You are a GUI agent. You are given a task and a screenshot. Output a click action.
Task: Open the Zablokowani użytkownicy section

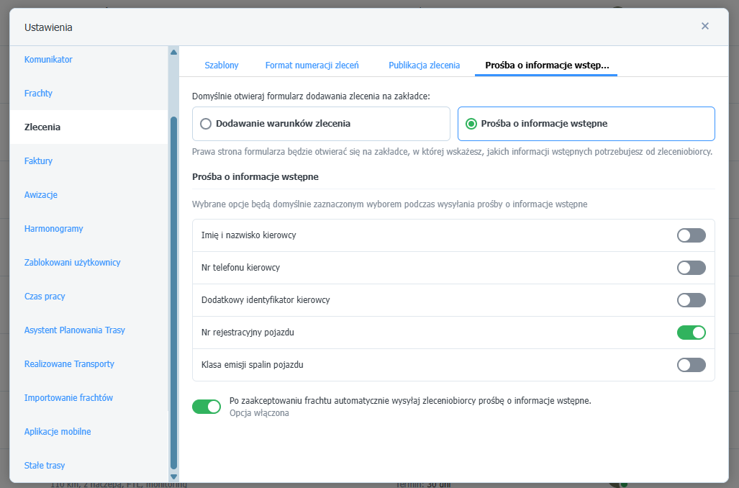tap(72, 263)
